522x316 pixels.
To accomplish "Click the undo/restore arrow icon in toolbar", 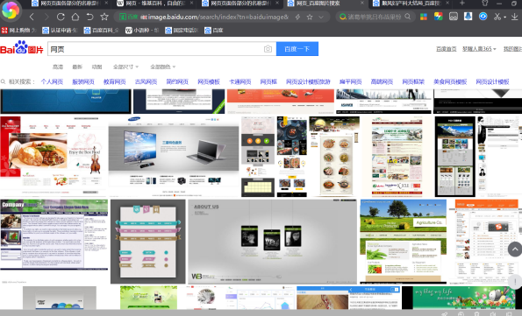I will (89, 17).
